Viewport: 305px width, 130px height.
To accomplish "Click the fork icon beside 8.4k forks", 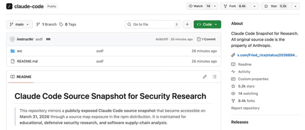I will [x=233, y=101].
